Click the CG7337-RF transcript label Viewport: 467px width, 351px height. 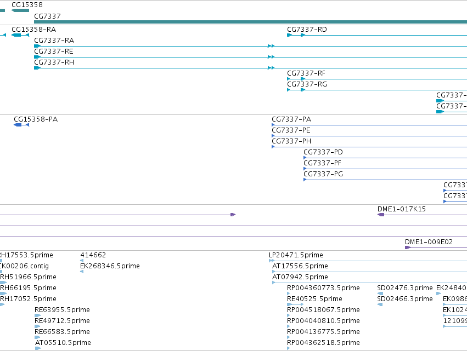[x=306, y=73]
